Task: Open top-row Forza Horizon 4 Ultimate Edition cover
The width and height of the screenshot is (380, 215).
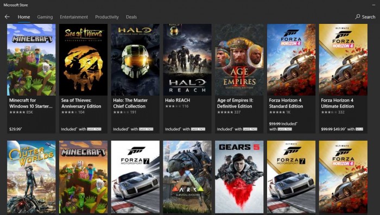Action: coord(343,60)
